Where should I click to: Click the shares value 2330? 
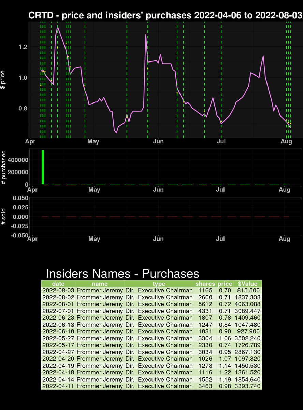[205, 345]
